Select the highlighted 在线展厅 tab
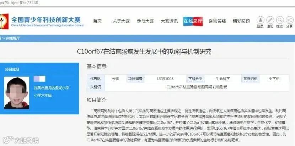The image size is (295, 146). [x=193, y=21]
